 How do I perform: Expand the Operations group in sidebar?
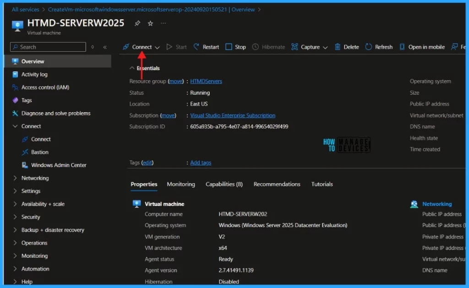(15, 243)
